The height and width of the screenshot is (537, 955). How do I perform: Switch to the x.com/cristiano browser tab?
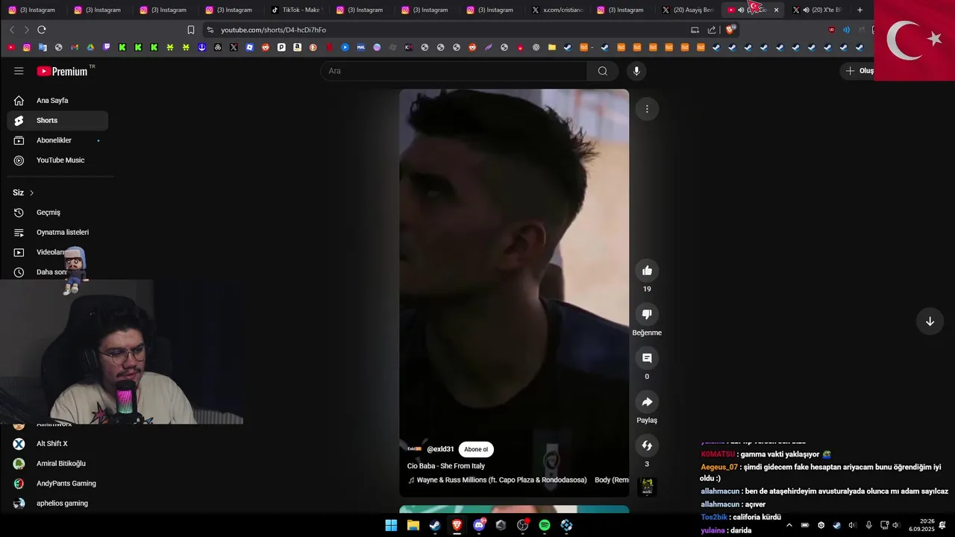557,10
